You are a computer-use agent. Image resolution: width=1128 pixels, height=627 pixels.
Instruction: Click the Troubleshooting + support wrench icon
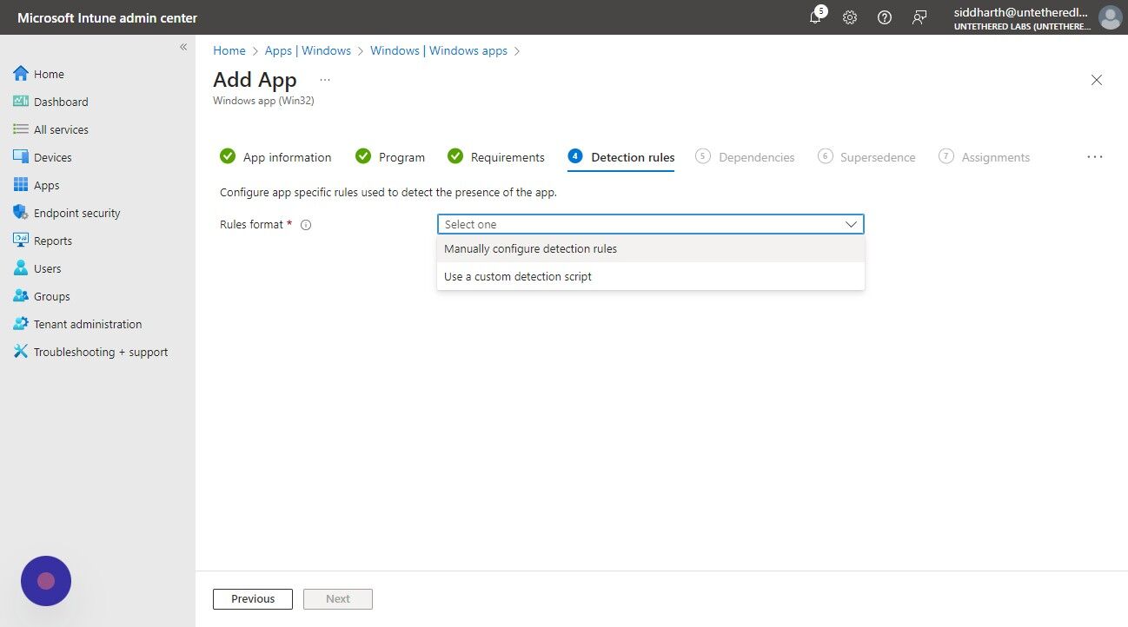pos(21,352)
